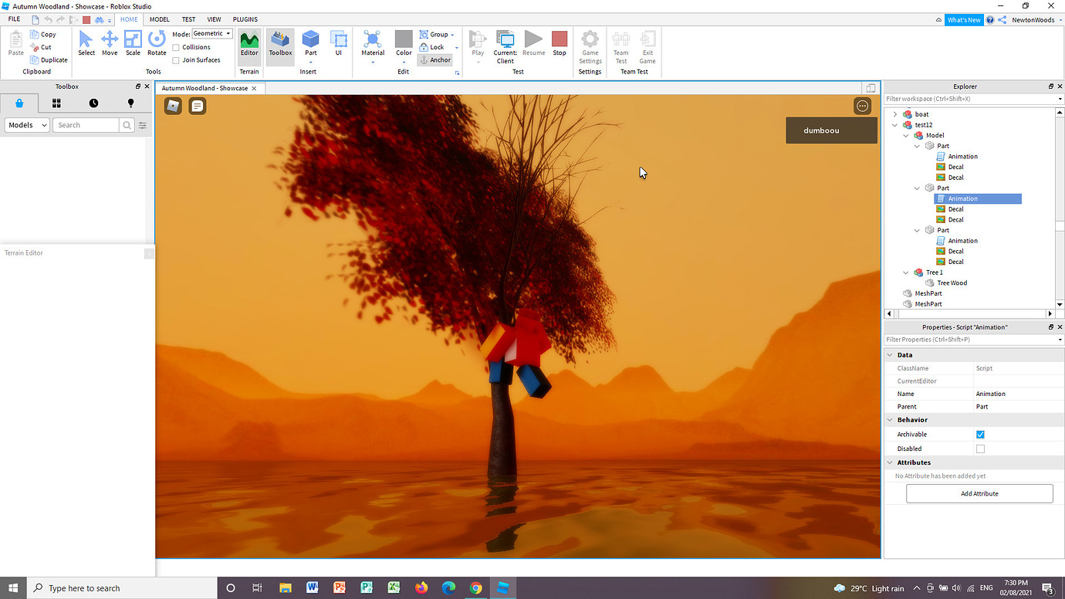Enable the Collisions checkbox
Screen dimensions: 1065x599
176,48
